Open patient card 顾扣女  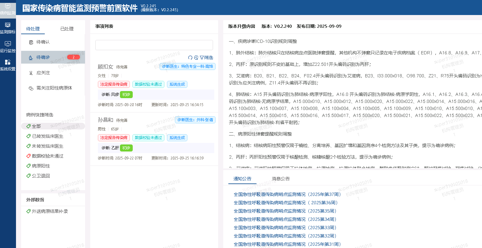click(x=154, y=85)
